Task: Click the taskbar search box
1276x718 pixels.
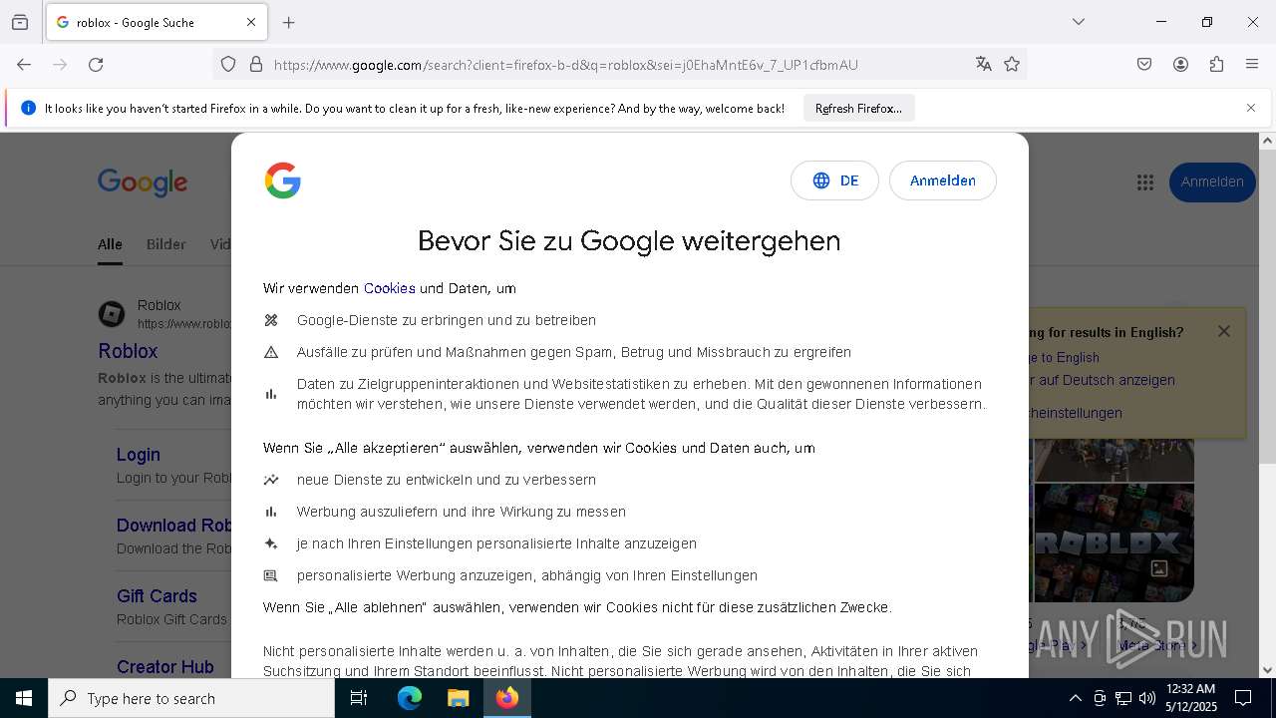Action: coord(191,698)
